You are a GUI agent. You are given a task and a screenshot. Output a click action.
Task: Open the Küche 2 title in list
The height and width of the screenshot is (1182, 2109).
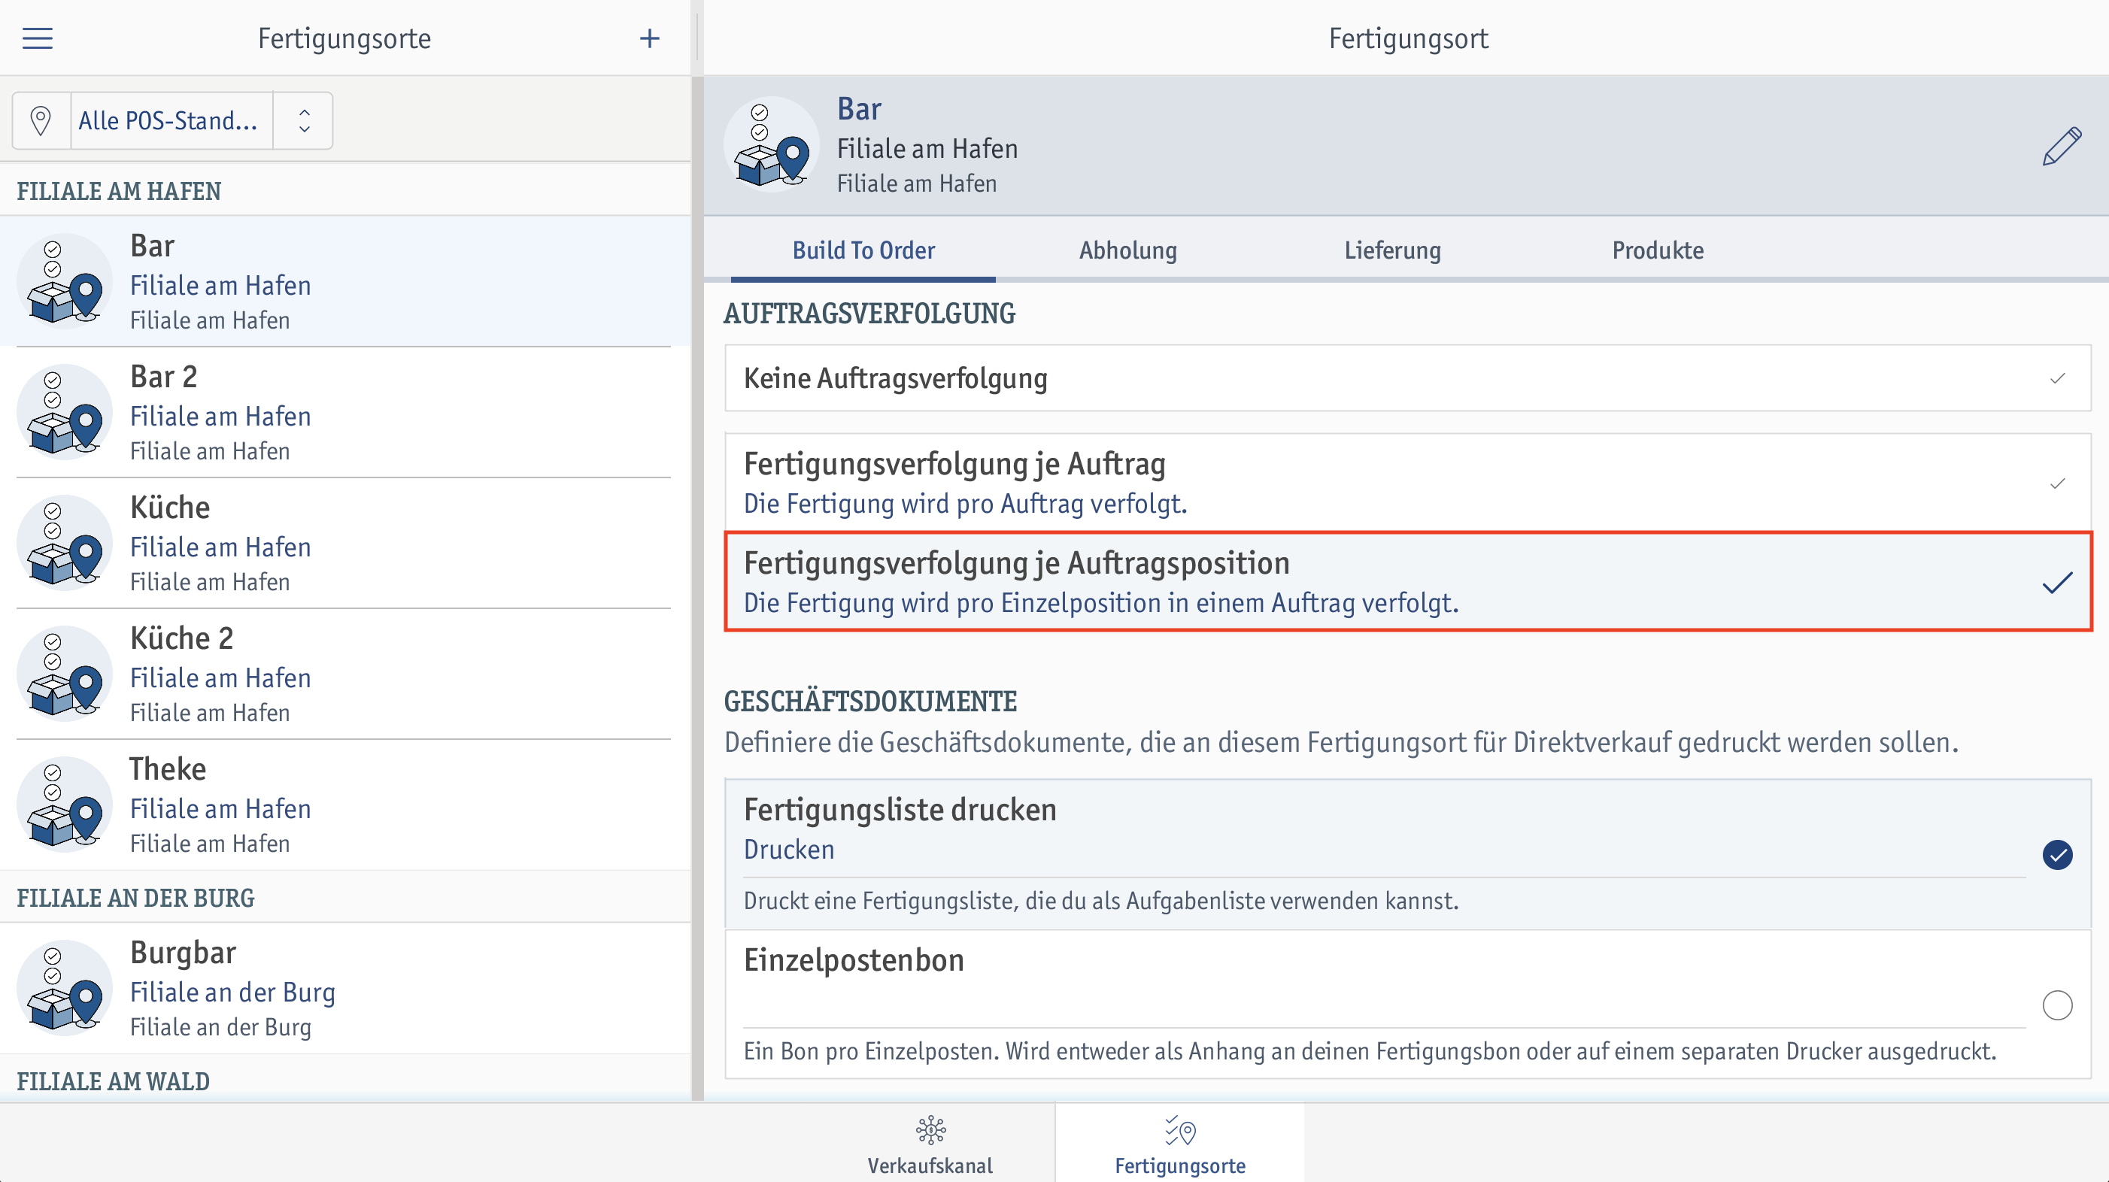(x=182, y=638)
